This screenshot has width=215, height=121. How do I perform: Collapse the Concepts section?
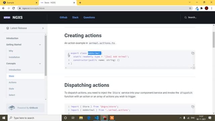pos(40,64)
